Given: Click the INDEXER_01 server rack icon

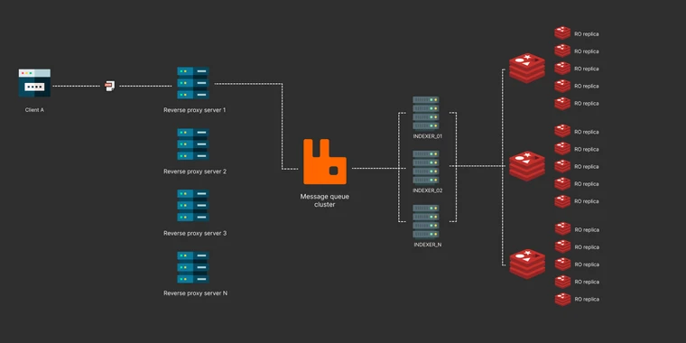Looking at the screenshot, I should 426,113.
